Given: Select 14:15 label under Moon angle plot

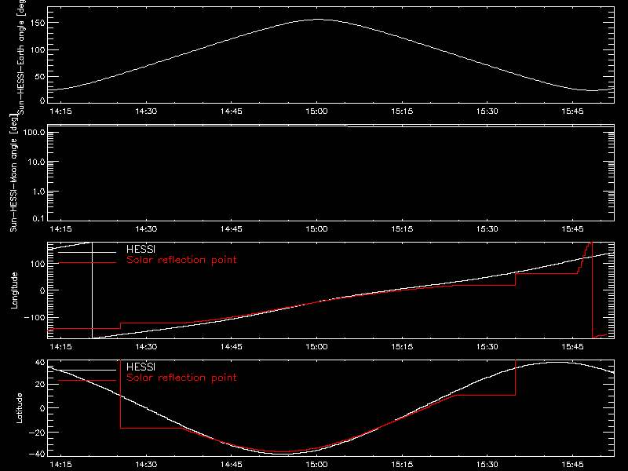Looking at the screenshot, I should 60,229.
